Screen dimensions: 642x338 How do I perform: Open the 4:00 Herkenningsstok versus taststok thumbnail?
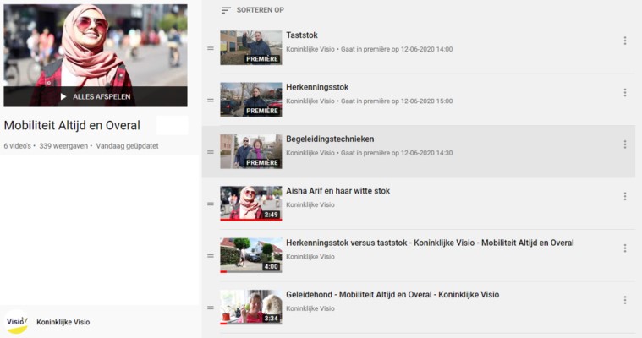[x=251, y=255]
